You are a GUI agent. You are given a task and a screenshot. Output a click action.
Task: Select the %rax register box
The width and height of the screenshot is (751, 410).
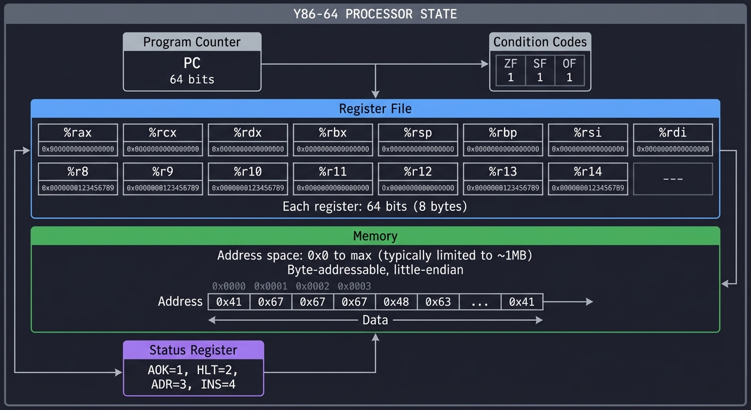(77, 139)
